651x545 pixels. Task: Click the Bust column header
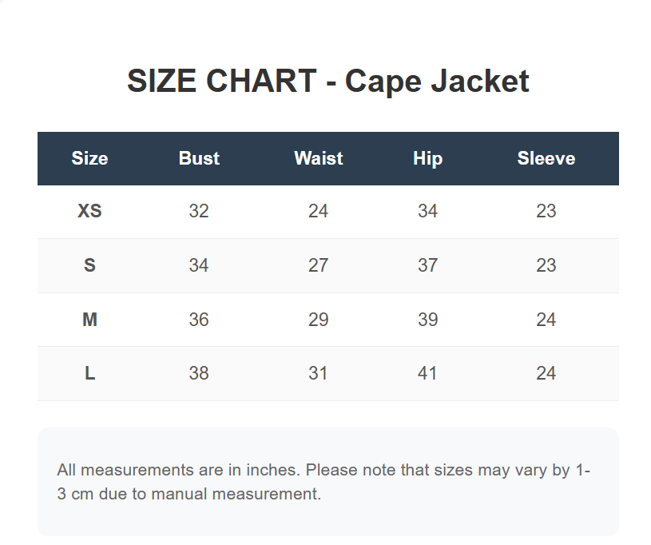pyautogui.click(x=199, y=158)
